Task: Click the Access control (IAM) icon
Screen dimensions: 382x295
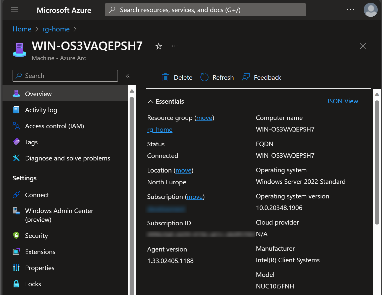Action: 16,126
